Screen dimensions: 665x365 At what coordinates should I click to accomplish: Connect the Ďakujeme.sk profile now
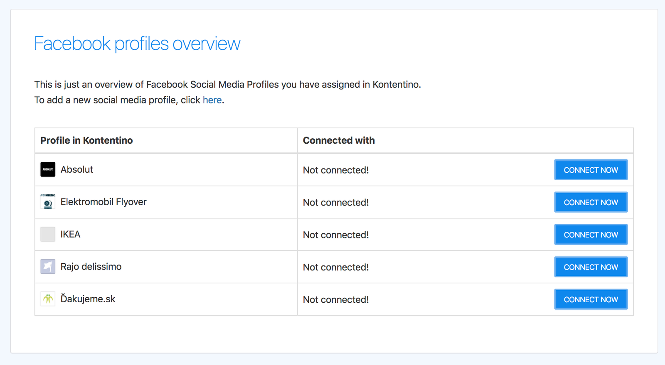click(x=591, y=299)
